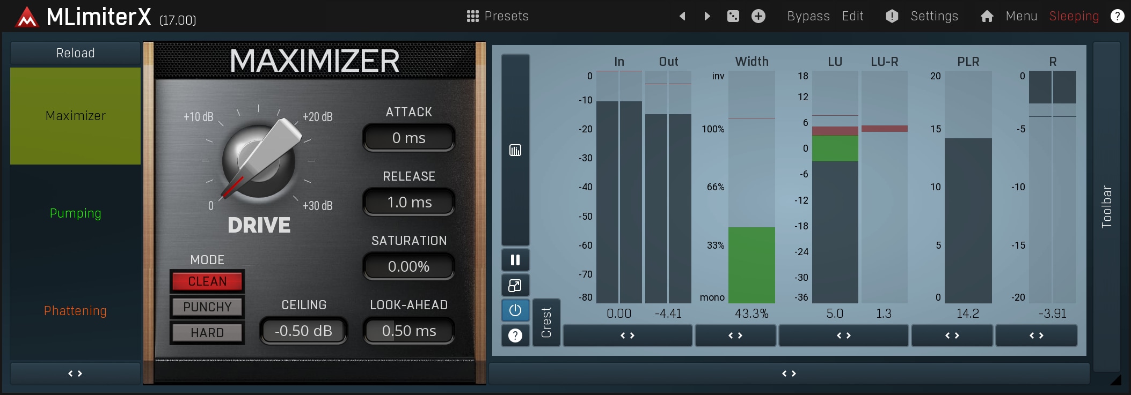This screenshot has height=395, width=1131.
Task: Toggle the meters power button
Action: tap(515, 310)
